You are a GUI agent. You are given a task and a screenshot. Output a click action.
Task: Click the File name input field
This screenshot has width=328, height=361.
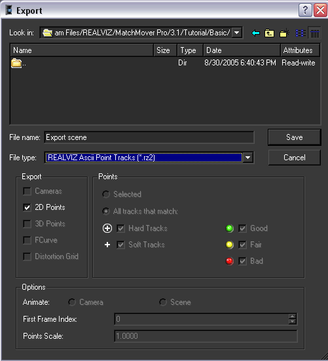(149, 137)
